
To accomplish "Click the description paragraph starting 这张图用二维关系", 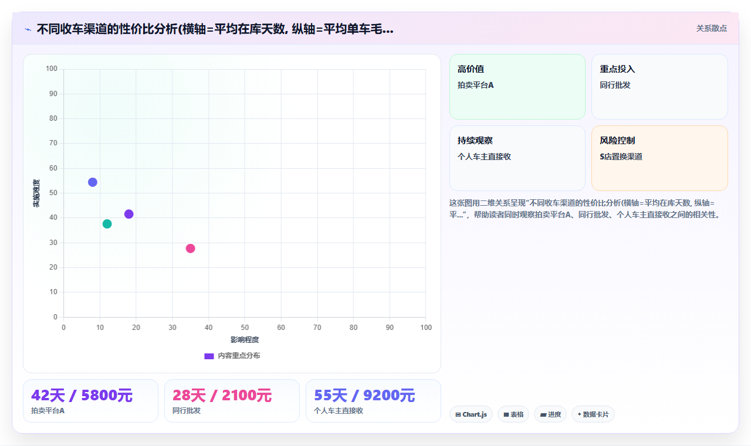I will (x=585, y=209).
